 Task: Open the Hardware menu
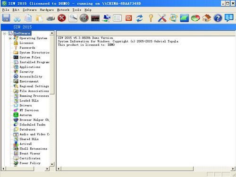click(x=47, y=10)
